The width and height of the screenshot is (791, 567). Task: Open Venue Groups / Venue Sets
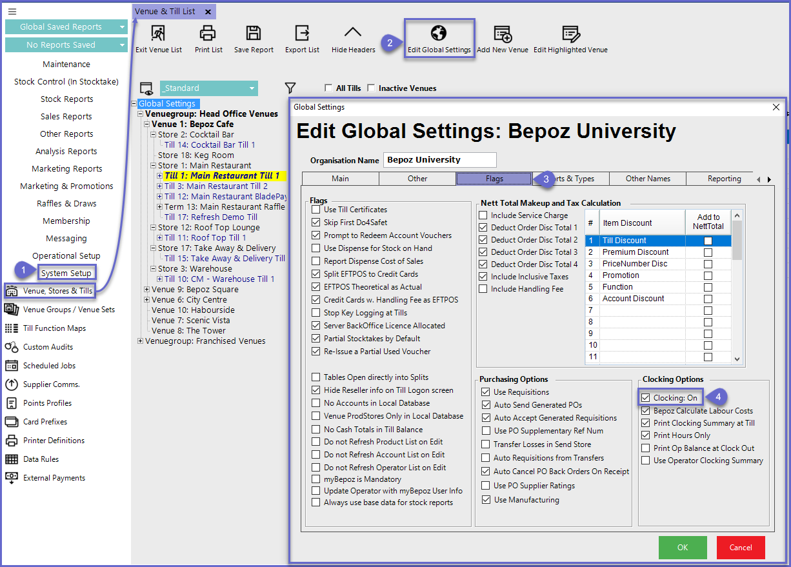(60, 310)
